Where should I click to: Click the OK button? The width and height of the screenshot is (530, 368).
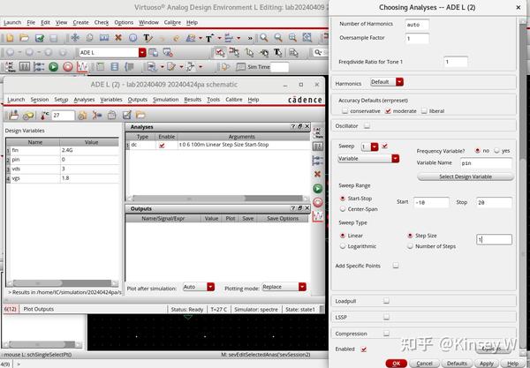pos(396,364)
